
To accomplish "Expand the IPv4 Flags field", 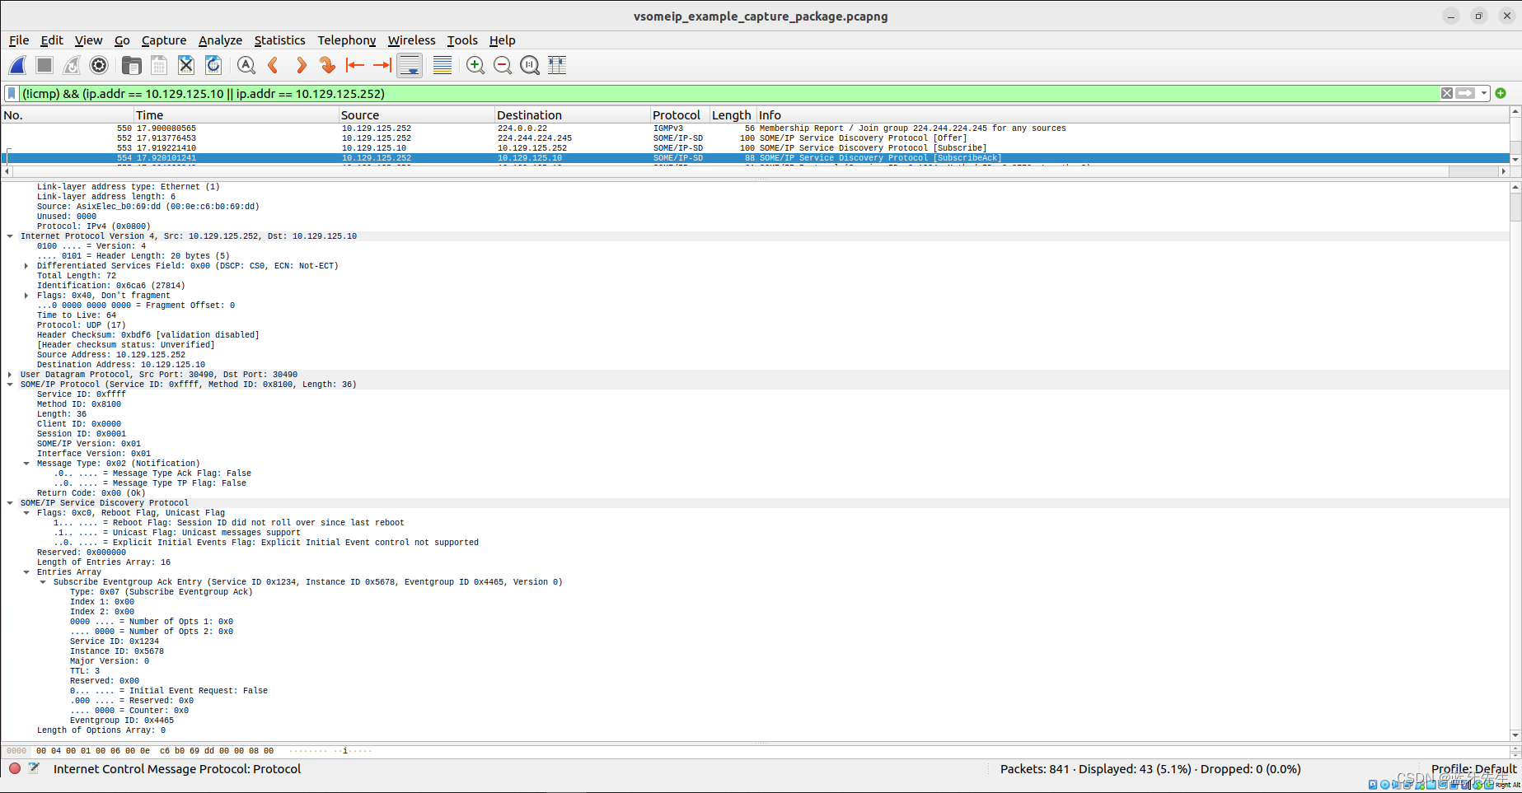I will click(x=25, y=295).
